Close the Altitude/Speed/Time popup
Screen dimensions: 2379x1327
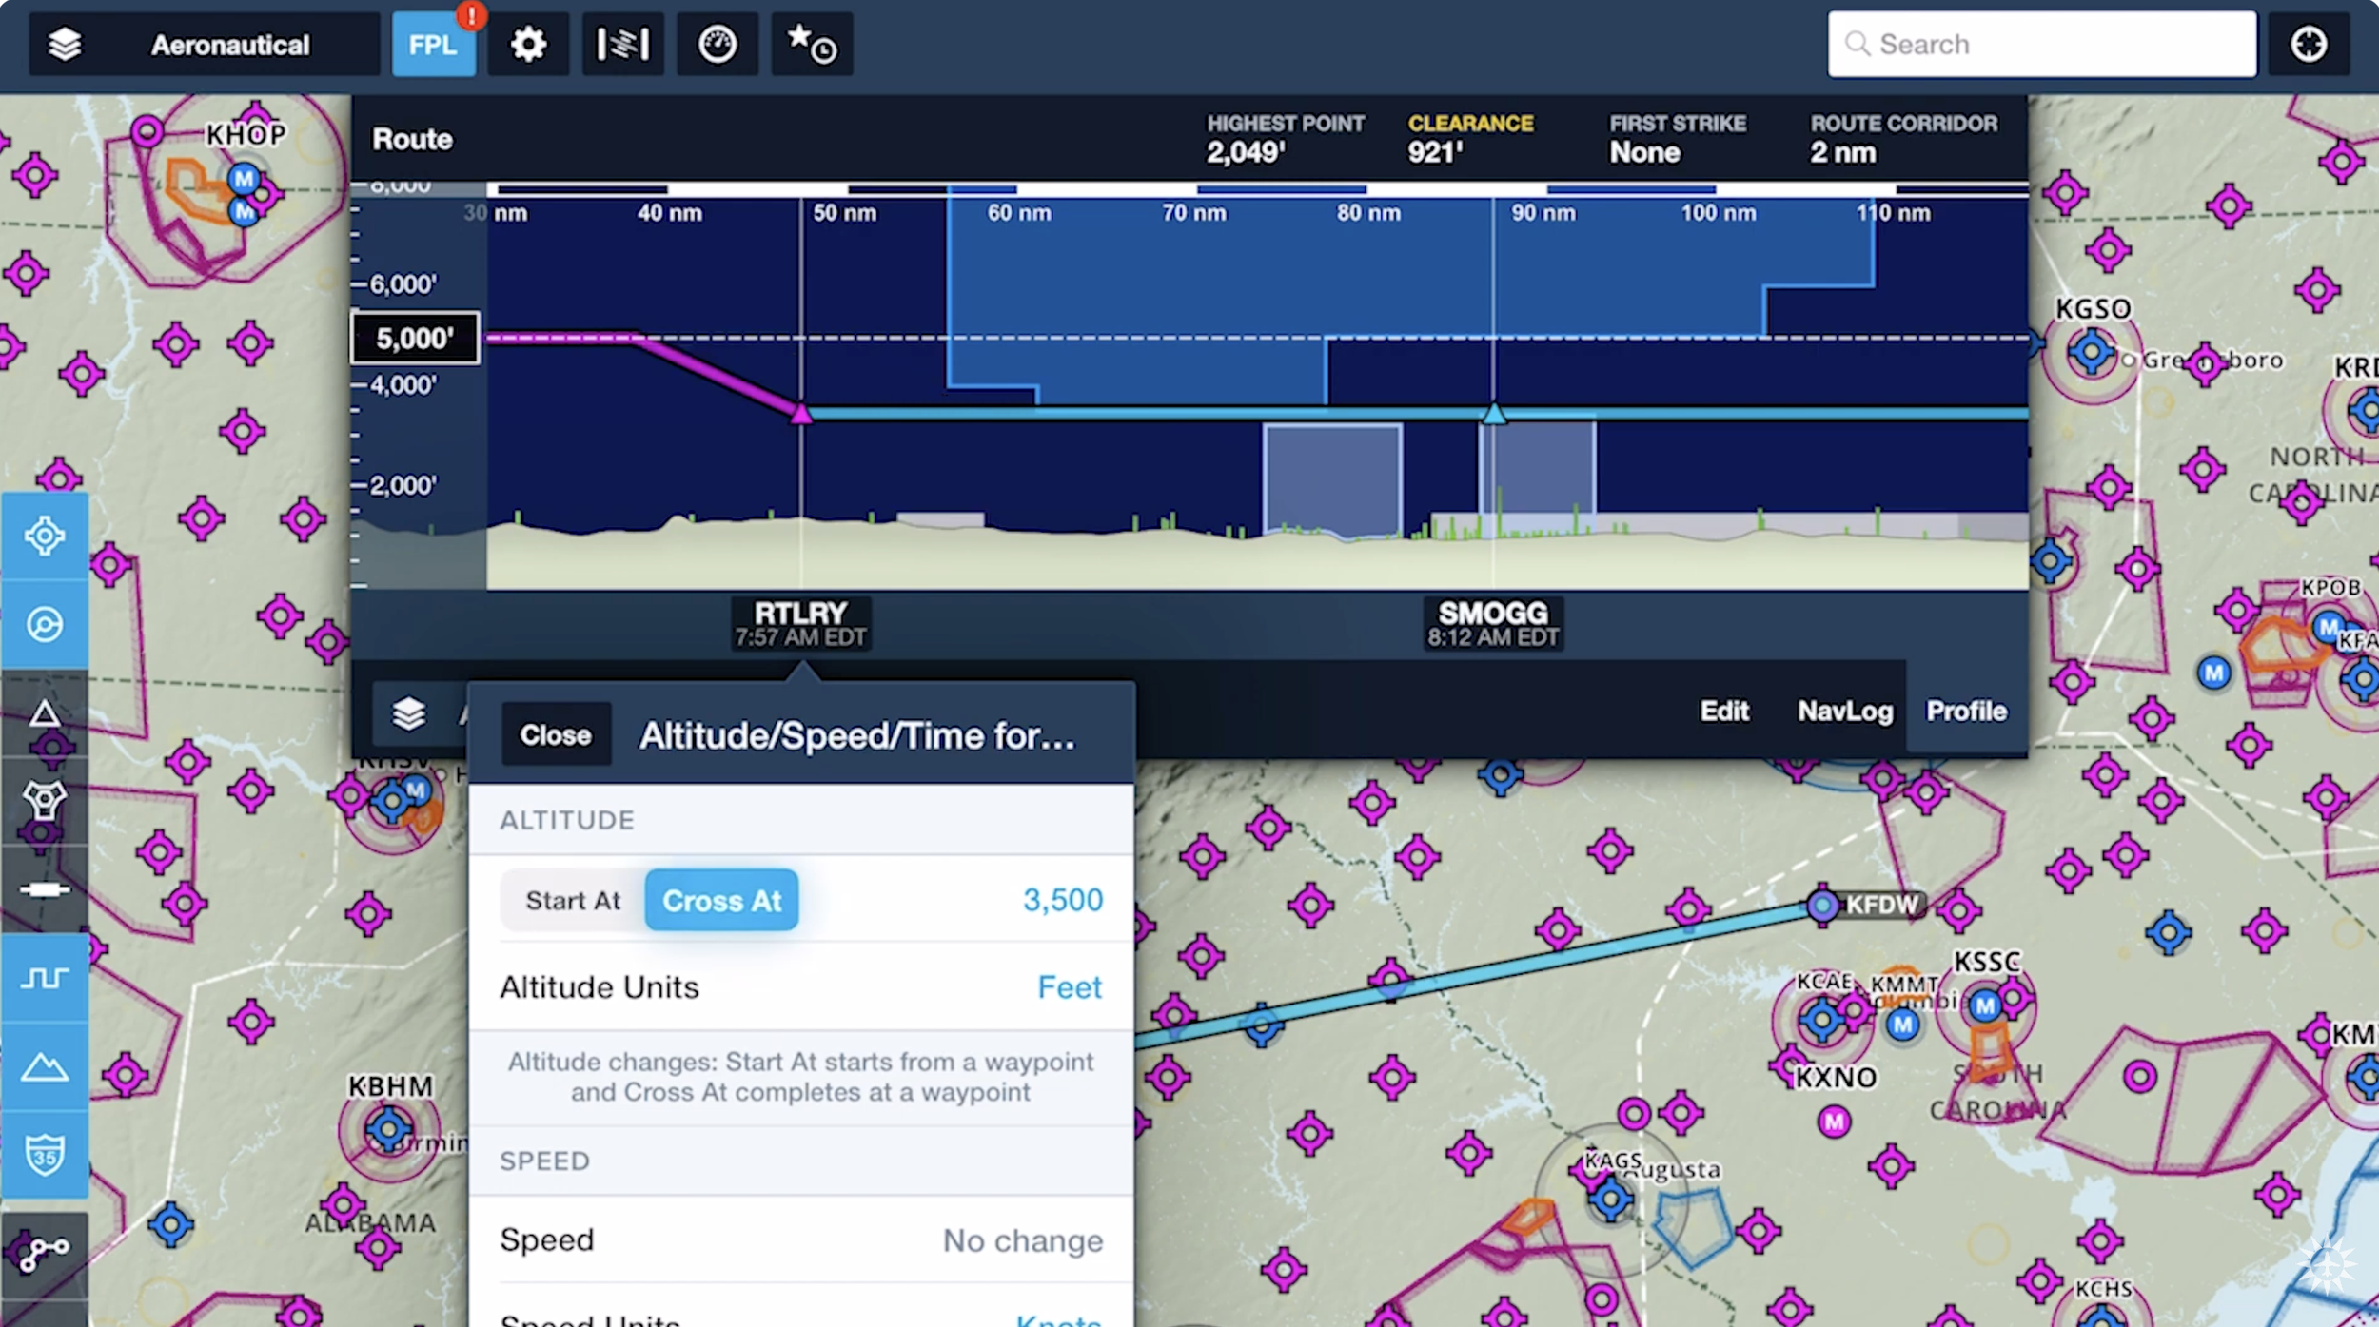pos(556,735)
